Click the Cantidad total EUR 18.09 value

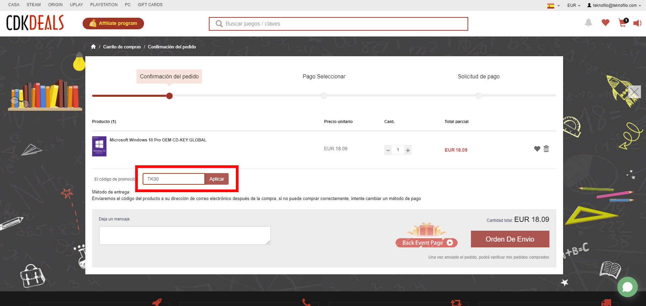point(532,219)
